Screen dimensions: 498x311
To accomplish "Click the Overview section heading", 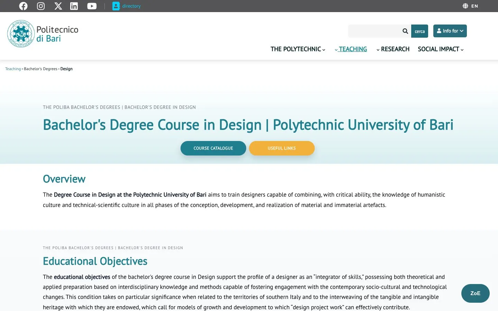I will (x=64, y=179).
